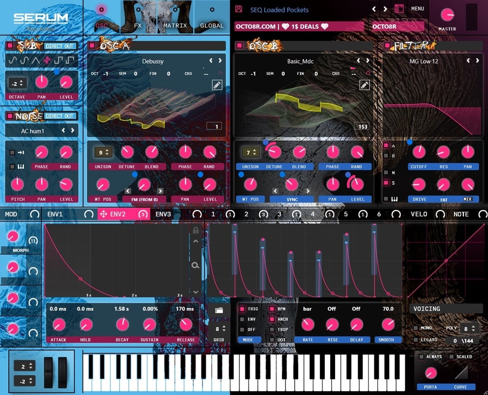Click the save preset floppy disk icon
The height and width of the screenshot is (395, 488).
[x=239, y=9]
